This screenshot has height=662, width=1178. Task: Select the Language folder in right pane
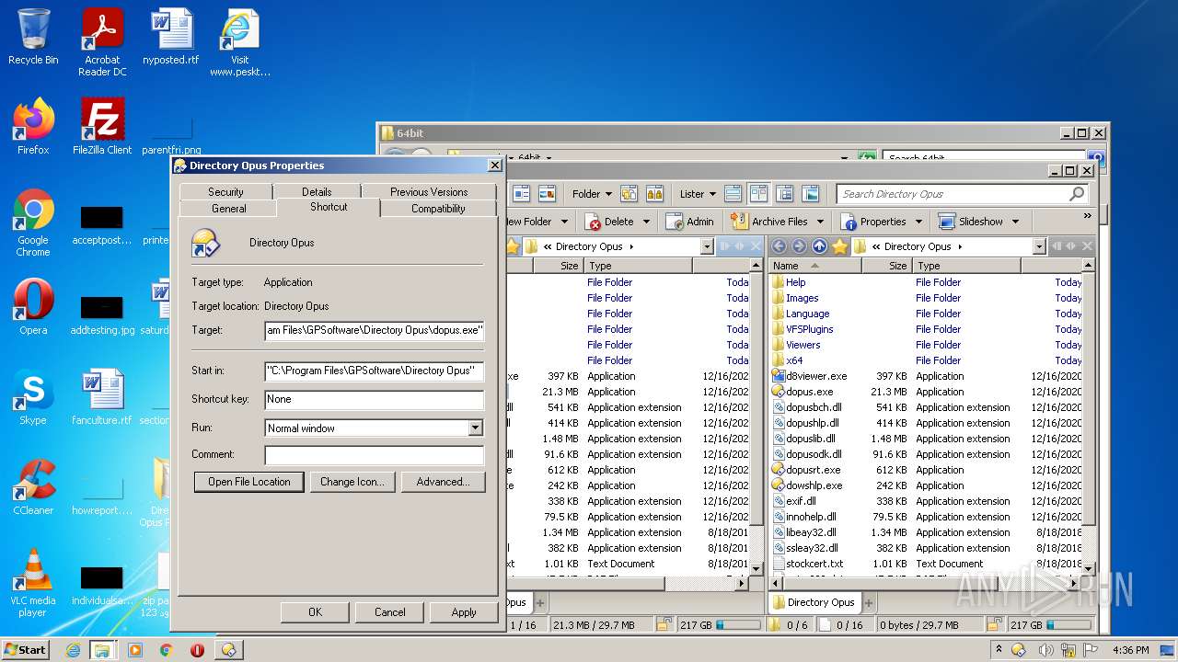tap(806, 314)
